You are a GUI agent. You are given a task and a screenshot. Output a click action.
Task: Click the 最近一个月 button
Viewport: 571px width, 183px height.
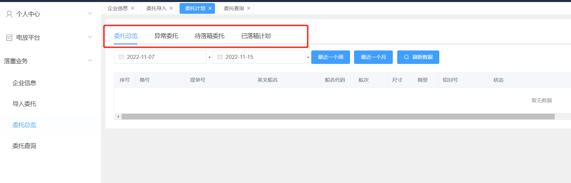coord(373,57)
